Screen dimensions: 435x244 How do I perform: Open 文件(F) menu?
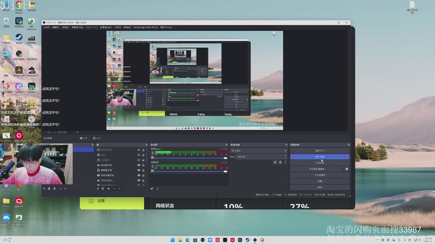pyautogui.click(x=46, y=28)
